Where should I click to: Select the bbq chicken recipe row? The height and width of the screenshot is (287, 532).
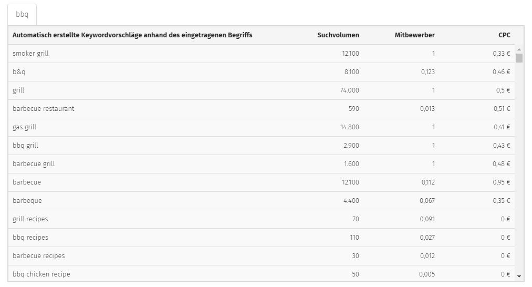click(261, 273)
